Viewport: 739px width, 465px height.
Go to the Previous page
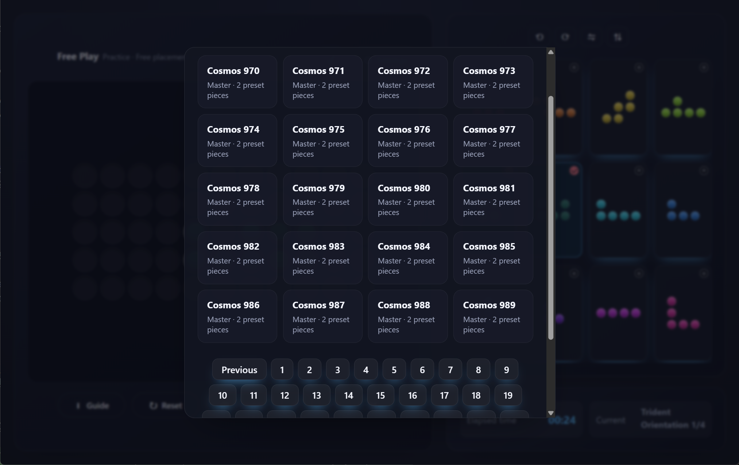pyautogui.click(x=239, y=370)
